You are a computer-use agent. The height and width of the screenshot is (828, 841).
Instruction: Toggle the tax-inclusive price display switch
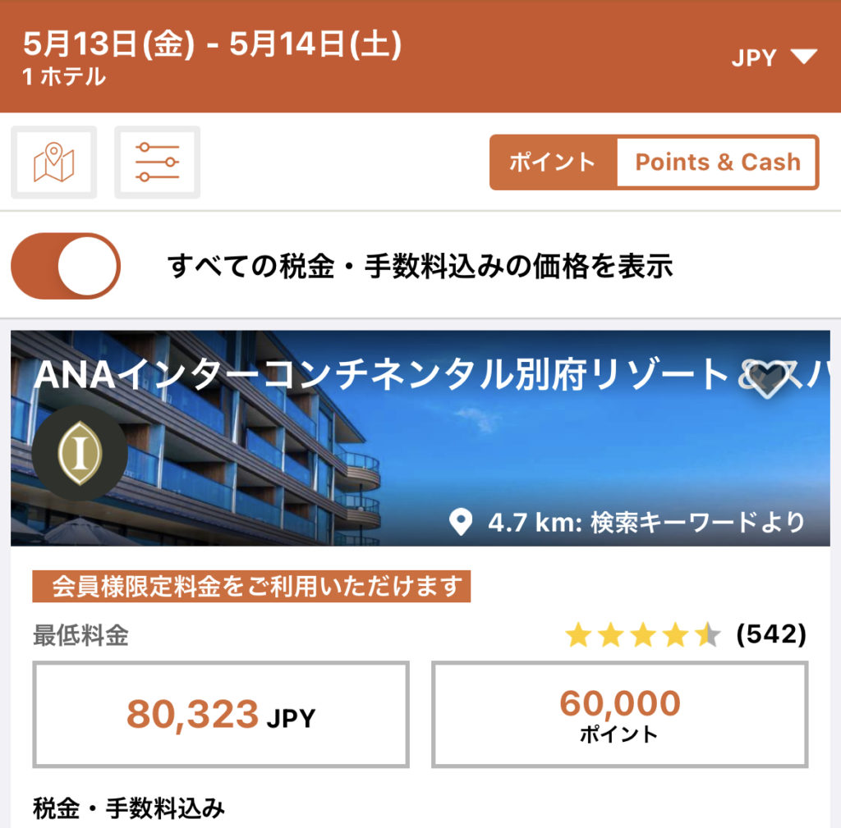point(66,266)
